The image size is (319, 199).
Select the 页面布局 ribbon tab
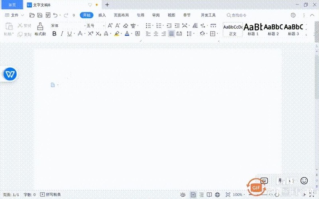click(121, 15)
